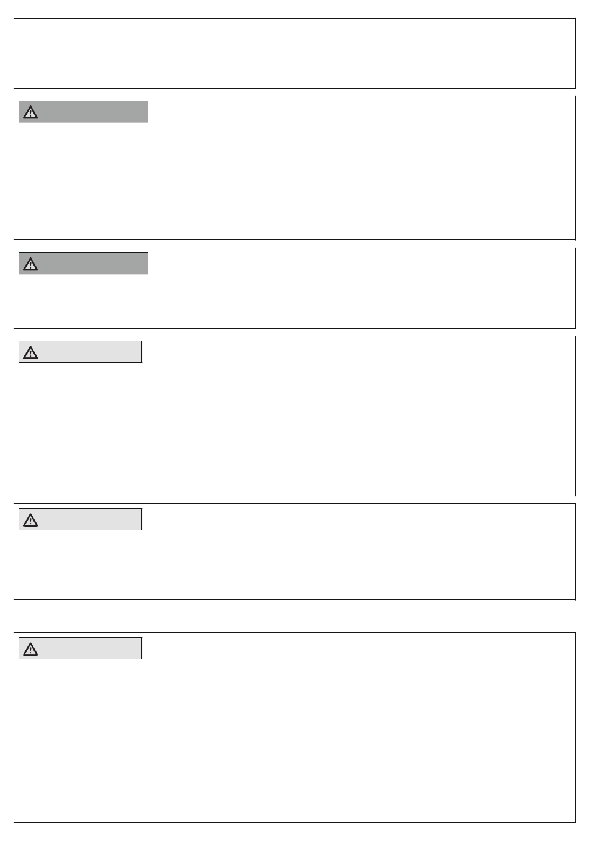Viewport: 589px width, 858px height.
Task: Click blank body of first light-banner panel
Action: (294, 428)
